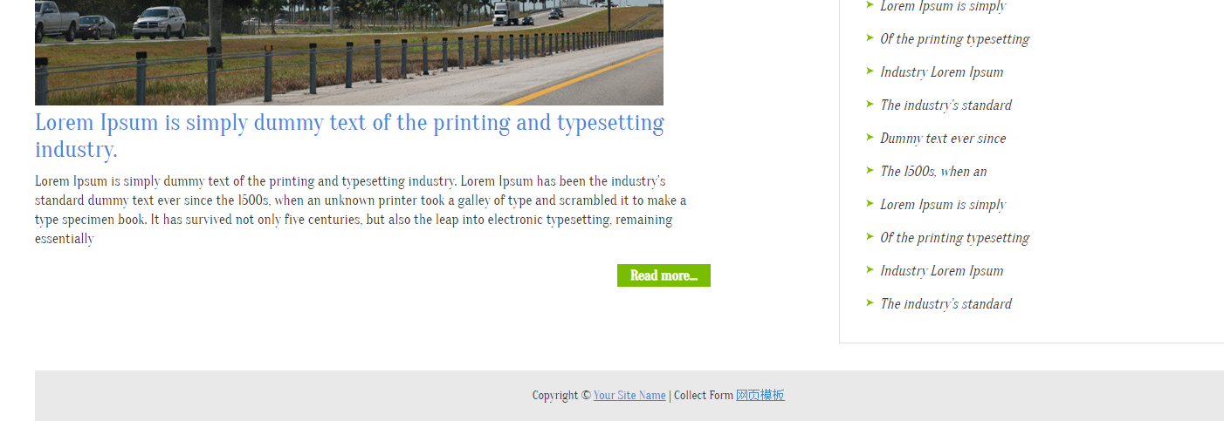Open the first "Of the printing typesetting" link
Image resolution: width=1224 pixels, height=421 pixels.
click(x=954, y=39)
